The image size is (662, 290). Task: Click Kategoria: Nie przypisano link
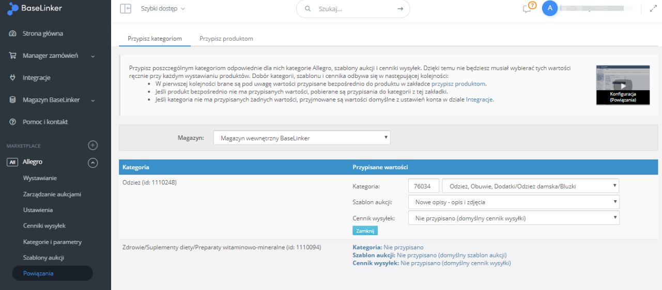(x=388, y=248)
